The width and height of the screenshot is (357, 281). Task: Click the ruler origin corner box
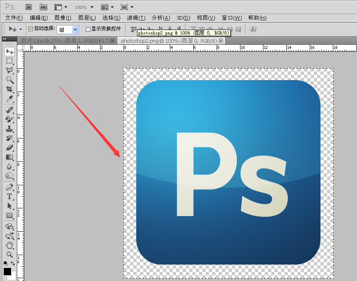[x=21, y=48]
